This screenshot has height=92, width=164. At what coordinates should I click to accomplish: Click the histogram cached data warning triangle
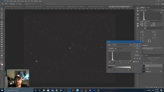[x=161, y=13]
